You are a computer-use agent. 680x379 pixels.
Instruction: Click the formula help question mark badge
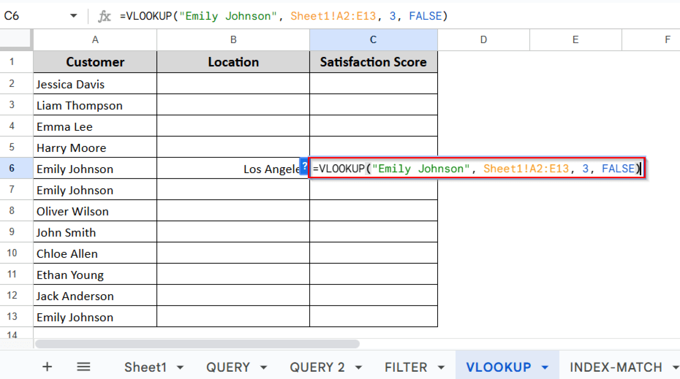[304, 166]
